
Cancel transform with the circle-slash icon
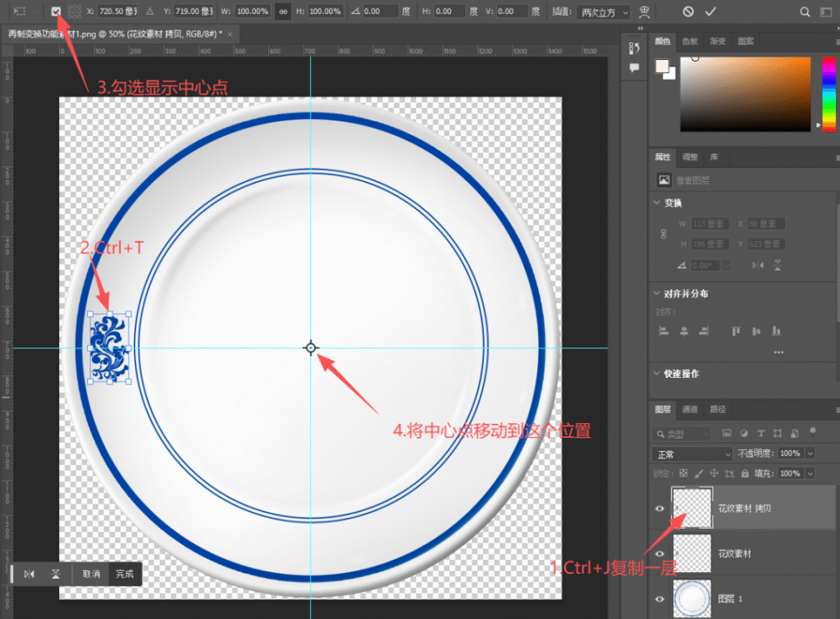[688, 11]
